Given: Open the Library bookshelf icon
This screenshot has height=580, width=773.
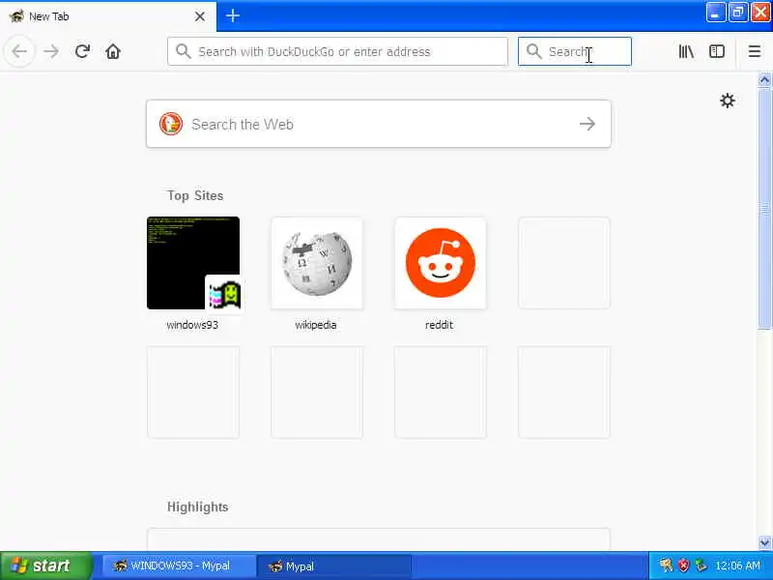Looking at the screenshot, I should (686, 51).
